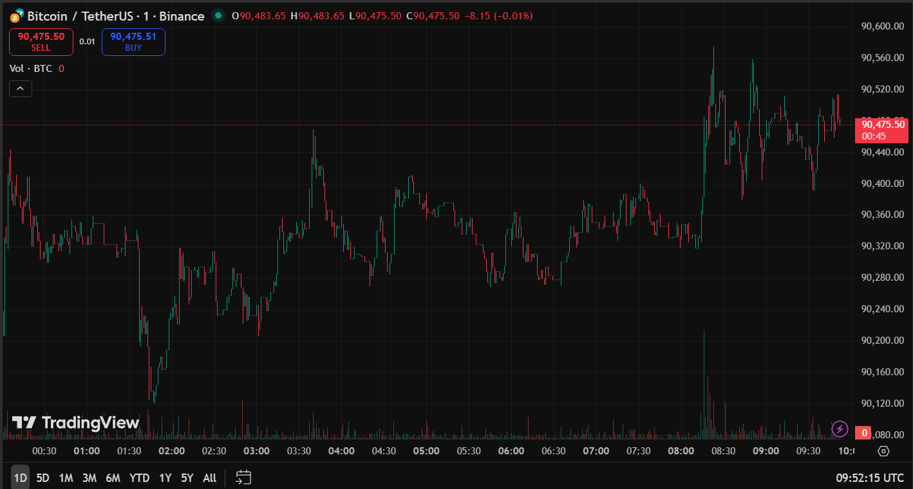Open the 09:52:15 UTC timezone menu

[x=870, y=478]
